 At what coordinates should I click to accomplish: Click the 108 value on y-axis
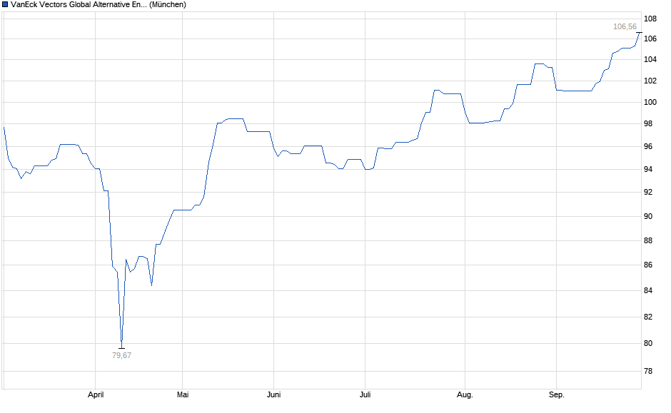coord(650,19)
